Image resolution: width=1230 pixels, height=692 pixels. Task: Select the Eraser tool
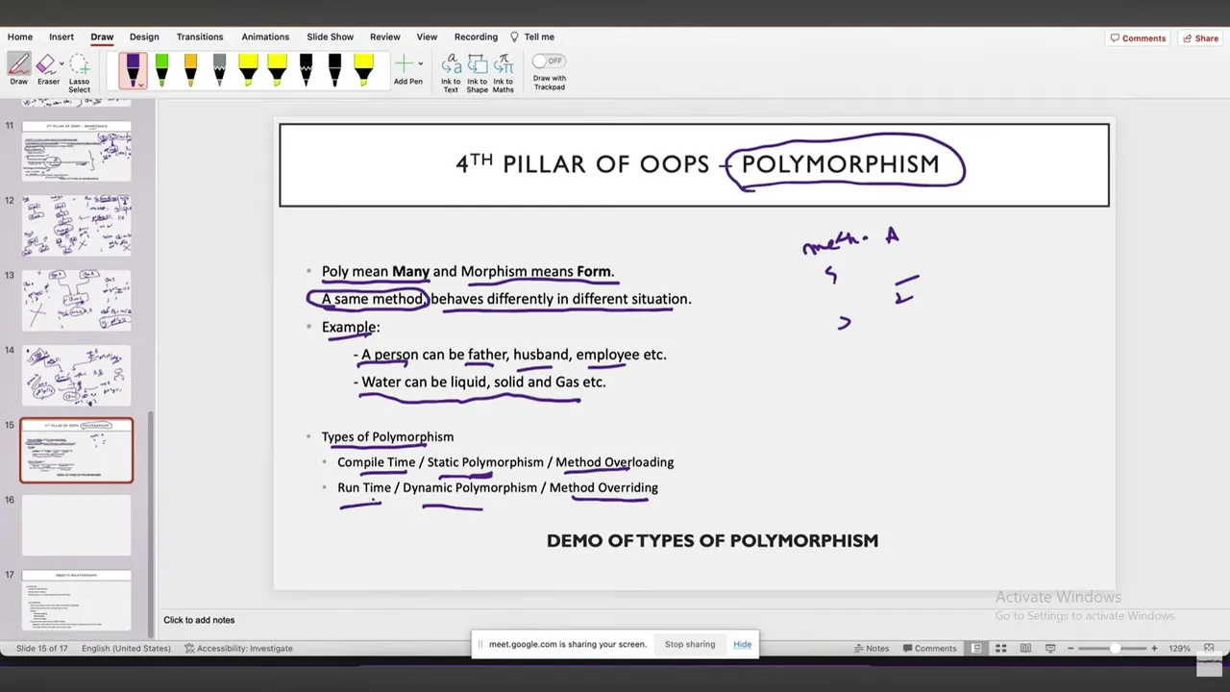pyautogui.click(x=46, y=69)
